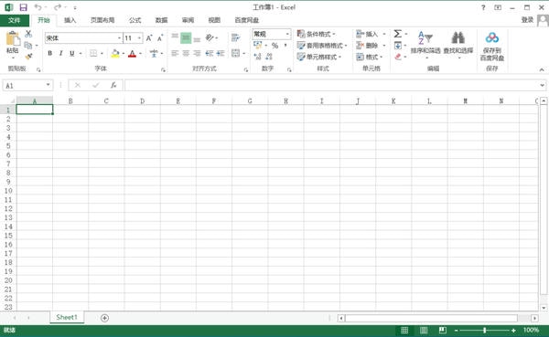Toggle Underline formatting
Screen dimensions: 549x337
coord(71,53)
